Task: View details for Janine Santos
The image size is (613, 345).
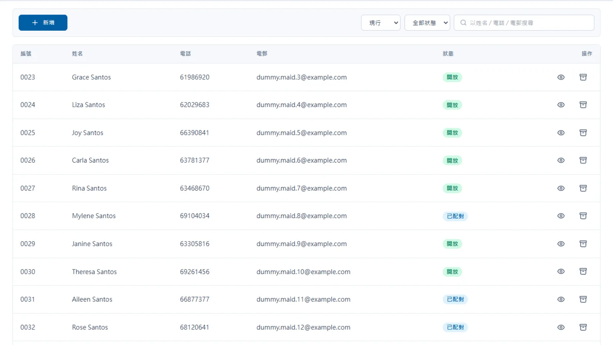Action: [x=561, y=244]
